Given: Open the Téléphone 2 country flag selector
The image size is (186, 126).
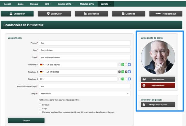Looking at the screenshot, I should tap(42, 72).
